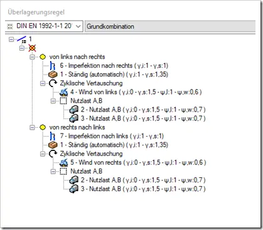Click wind icon for '5 - Wind von rechts'
Viewport: 263px width, 230px height.
(x=63, y=162)
